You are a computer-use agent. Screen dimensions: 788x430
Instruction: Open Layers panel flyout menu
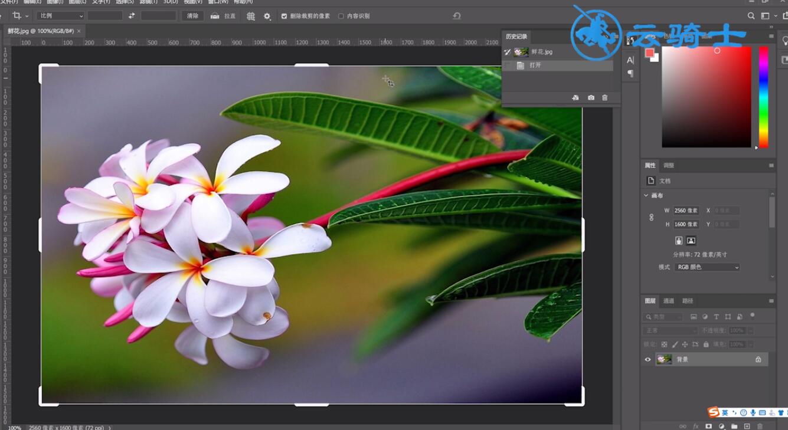point(771,301)
